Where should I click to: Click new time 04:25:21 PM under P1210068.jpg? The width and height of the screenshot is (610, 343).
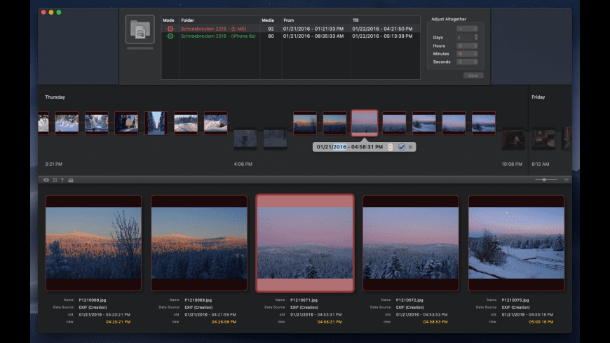coord(118,322)
